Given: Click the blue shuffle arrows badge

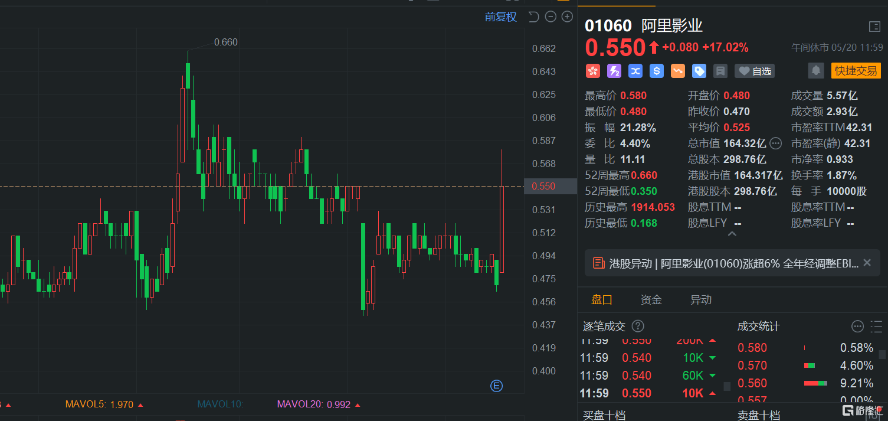Looking at the screenshot, I should coord(635,71).
